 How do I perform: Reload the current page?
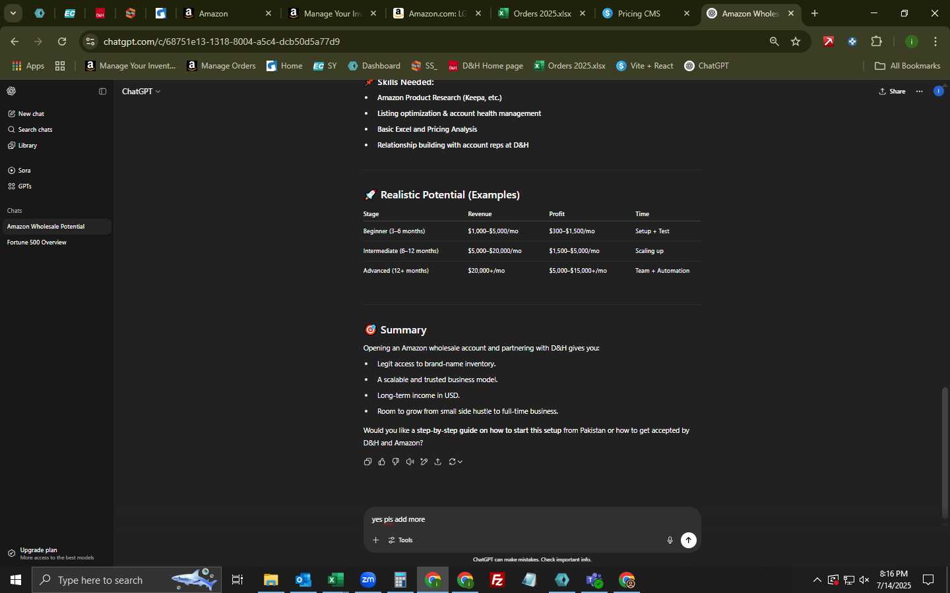click(x=62, y=42)
